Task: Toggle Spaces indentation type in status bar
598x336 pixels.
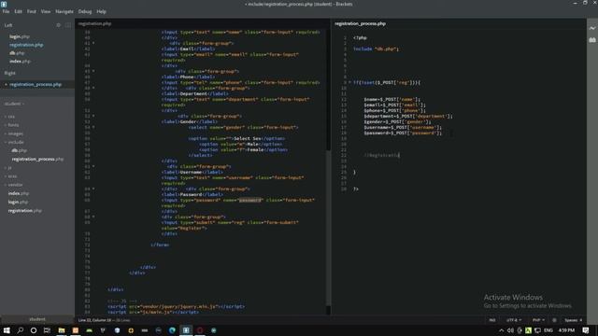Action: coord(571,320)
